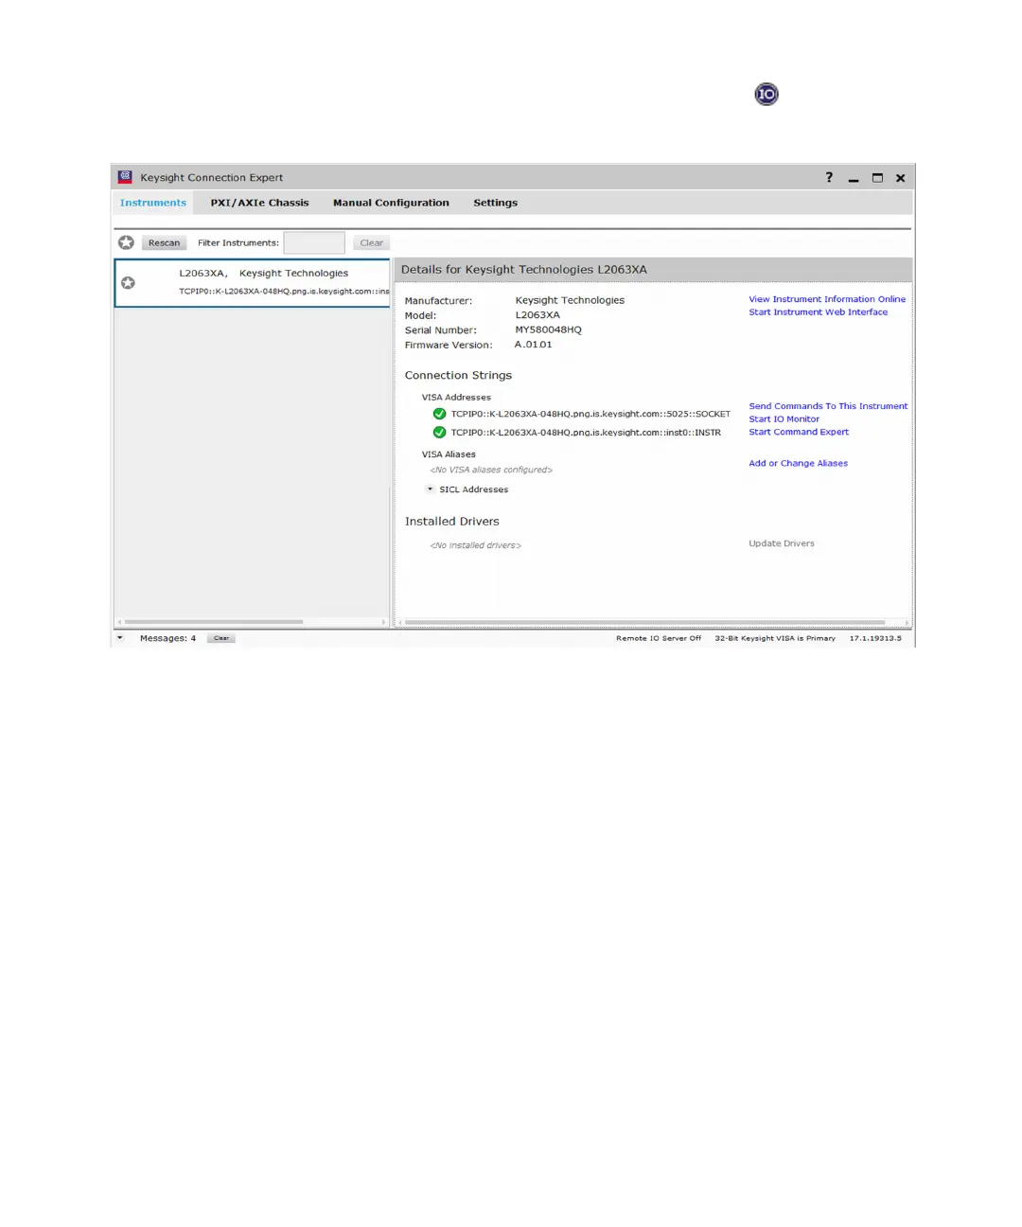Click the Update Drivers link

pos(782,543)
